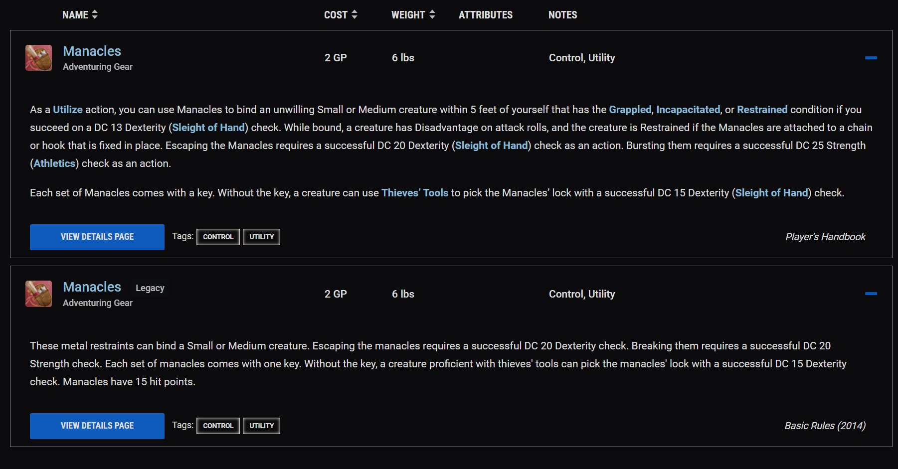Click the first Manacles item thumbnail icon
Viewport: 898px width, 469px height.
pos(38,58)
